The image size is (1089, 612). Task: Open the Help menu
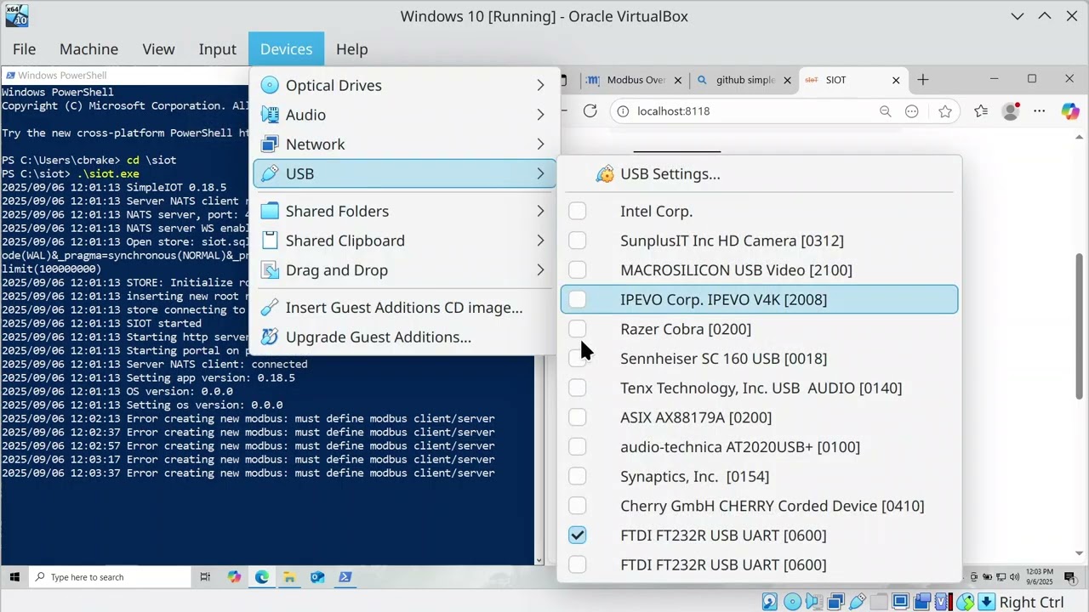[351, 49]
